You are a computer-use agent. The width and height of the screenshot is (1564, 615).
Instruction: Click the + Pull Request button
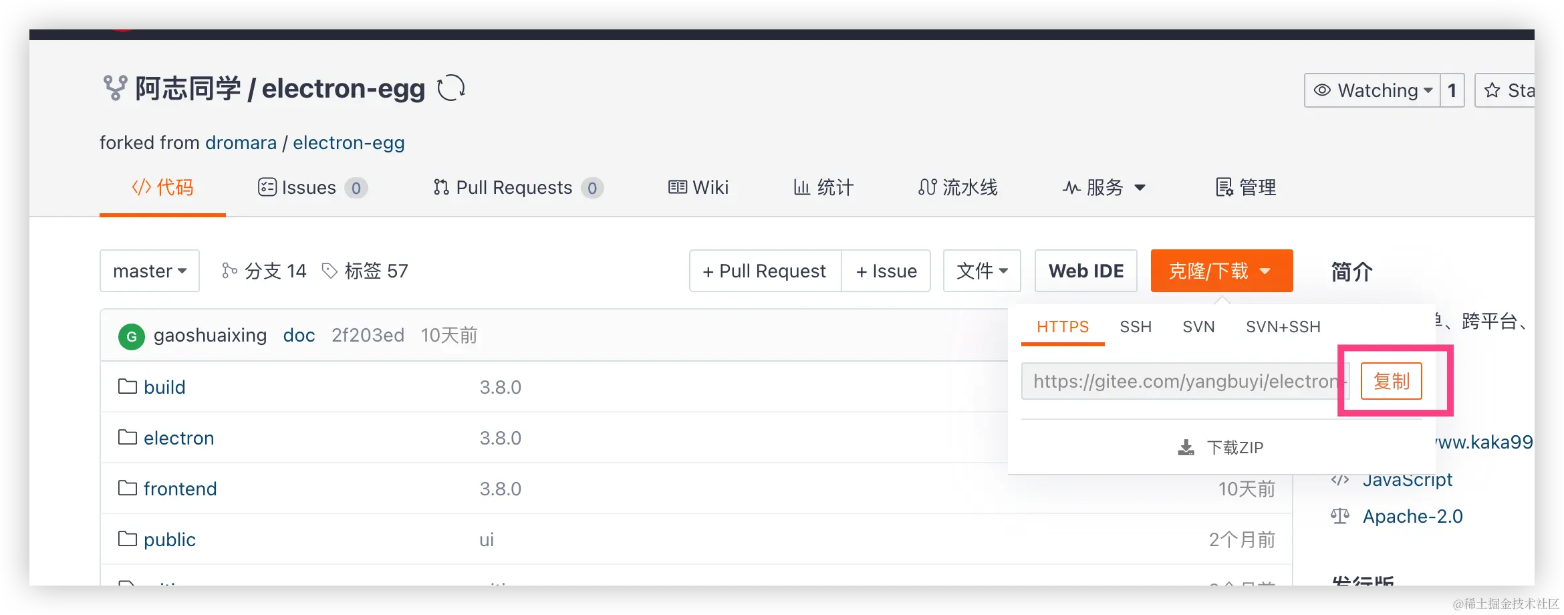point(765,271)
